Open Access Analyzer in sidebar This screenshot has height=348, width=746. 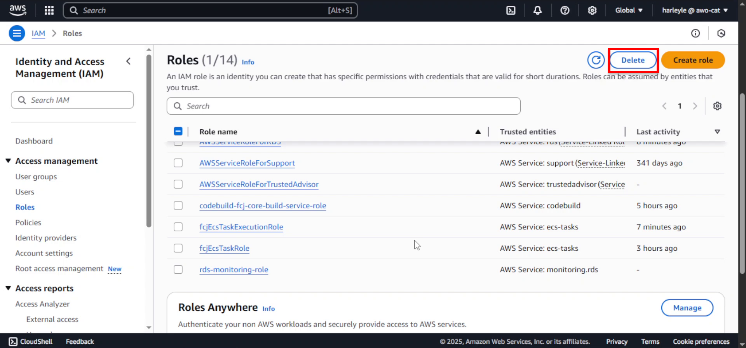[42, 304]
